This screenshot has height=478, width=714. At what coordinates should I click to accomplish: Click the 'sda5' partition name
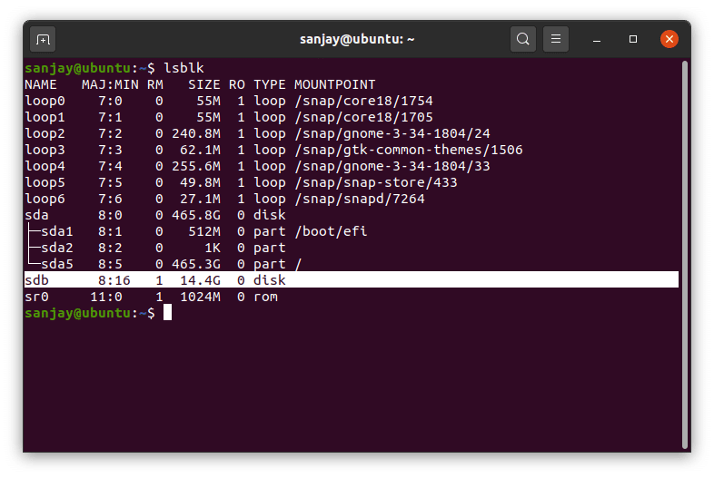tap(57, 264)
